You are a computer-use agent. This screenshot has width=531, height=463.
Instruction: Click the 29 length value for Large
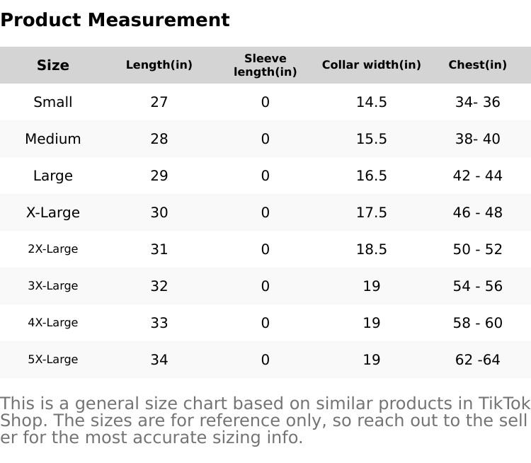(159, 176)
